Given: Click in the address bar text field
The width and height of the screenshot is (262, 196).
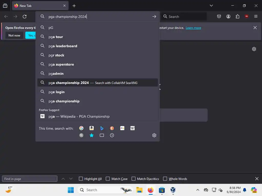Looking at the screenshot, I should 99,17.
